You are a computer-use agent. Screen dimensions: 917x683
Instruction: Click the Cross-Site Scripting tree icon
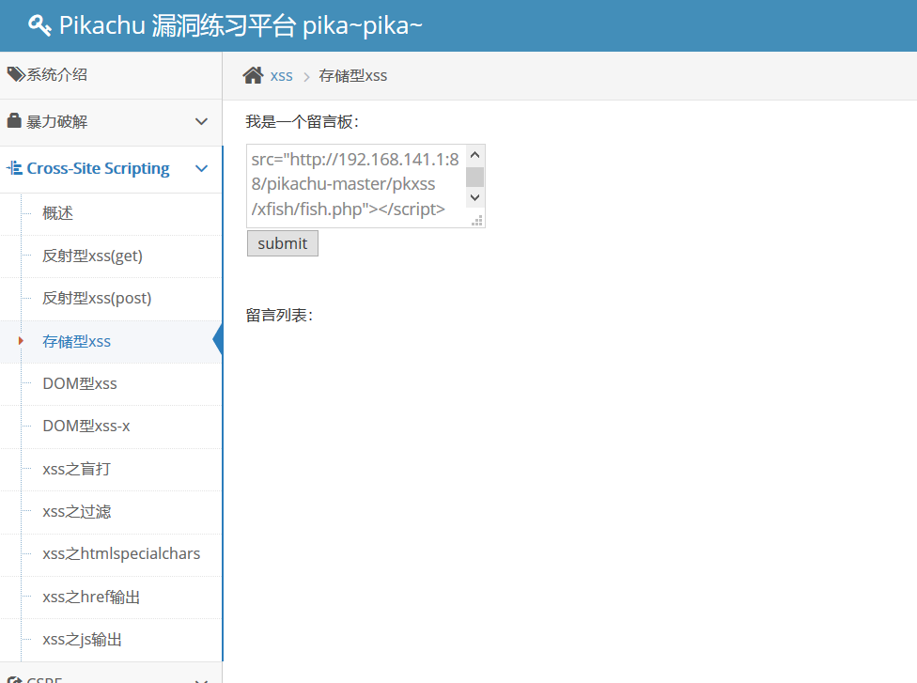(x=15, y=168)
